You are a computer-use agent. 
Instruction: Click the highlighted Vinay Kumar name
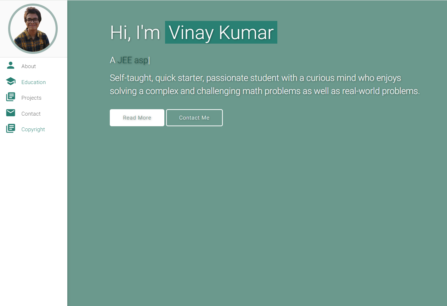(x=221, y=32)
